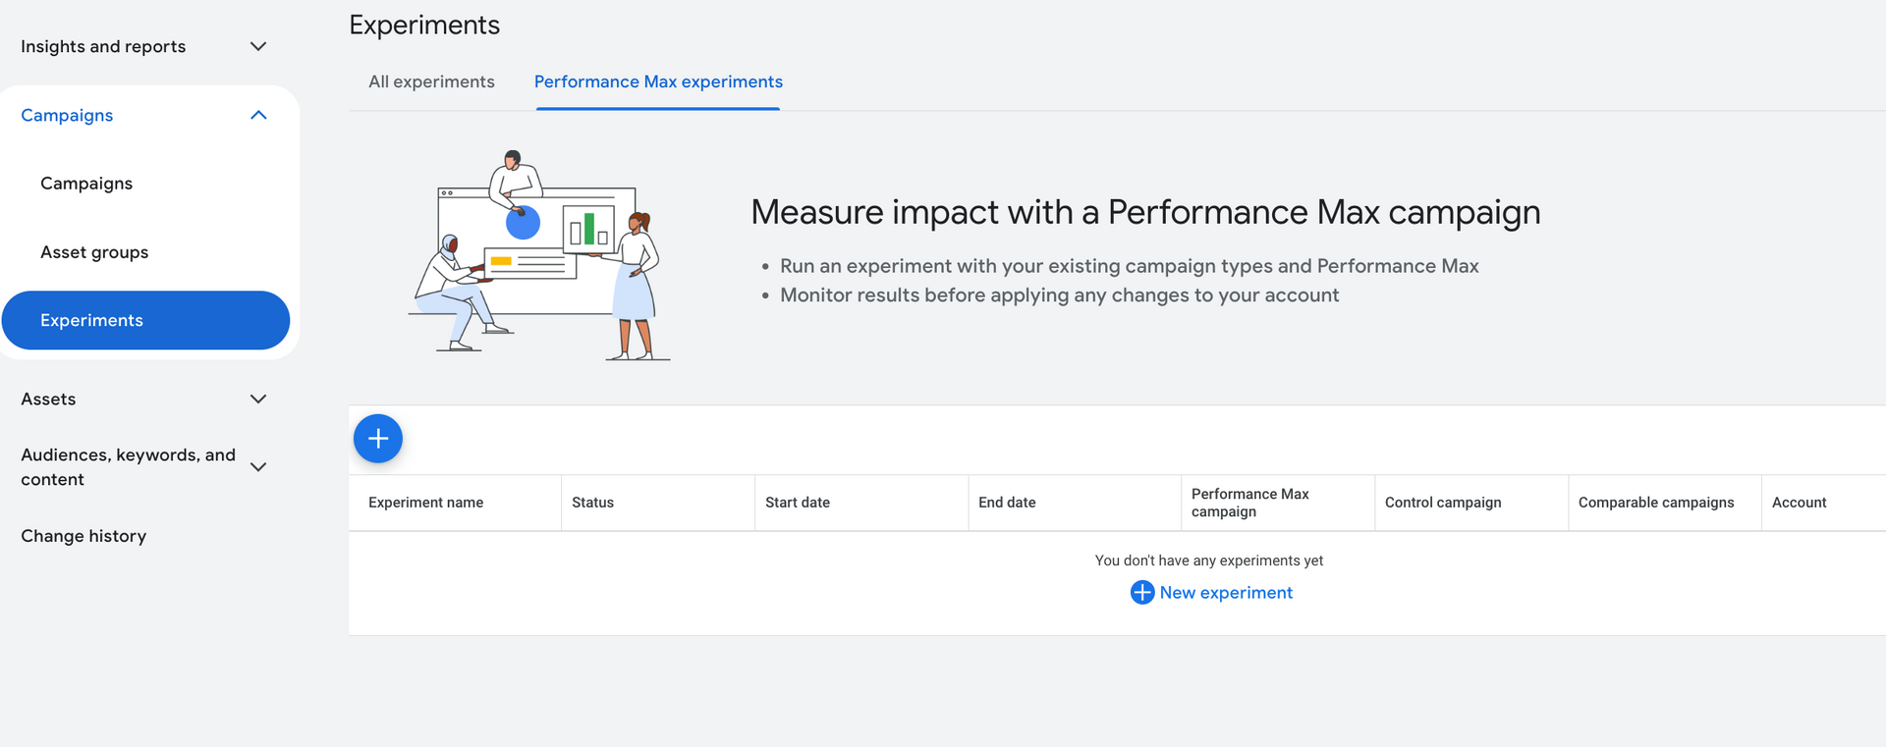Click 'Run an experiment with your existing campaign types' bullet

[x=1130, y=266]
